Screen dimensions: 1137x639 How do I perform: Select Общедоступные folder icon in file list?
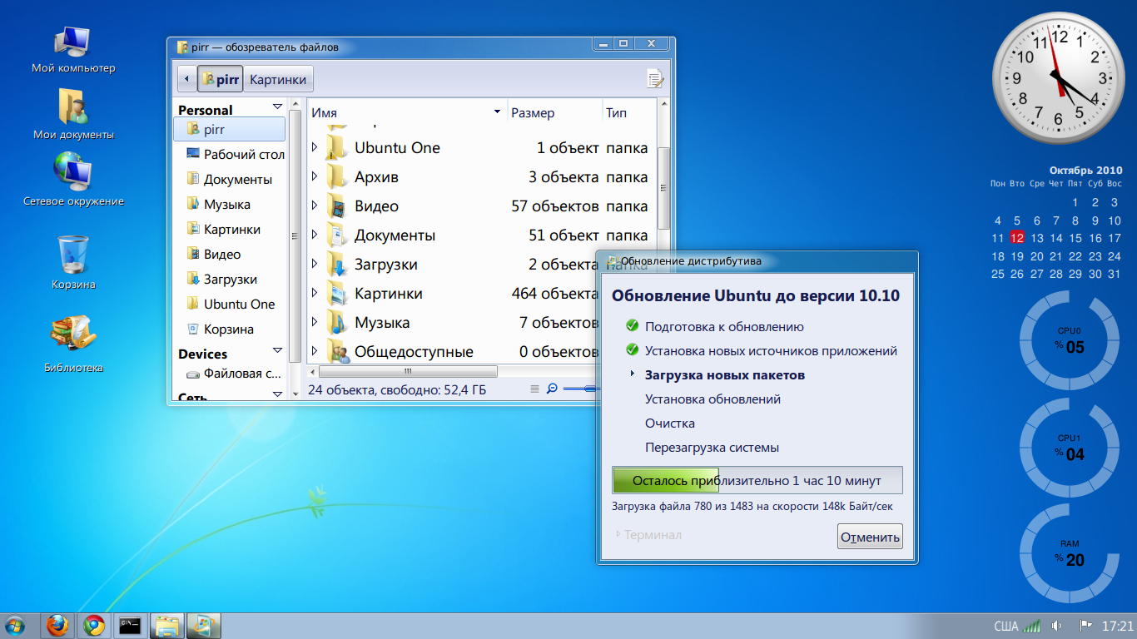coord(336,351)
